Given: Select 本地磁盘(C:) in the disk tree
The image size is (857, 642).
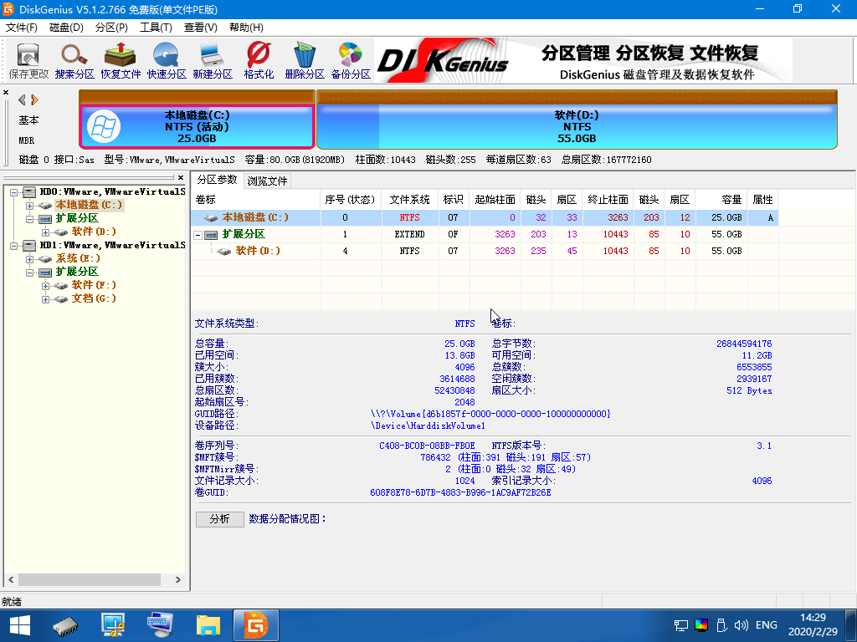Looking at the screenshot, I should point(89,205).
